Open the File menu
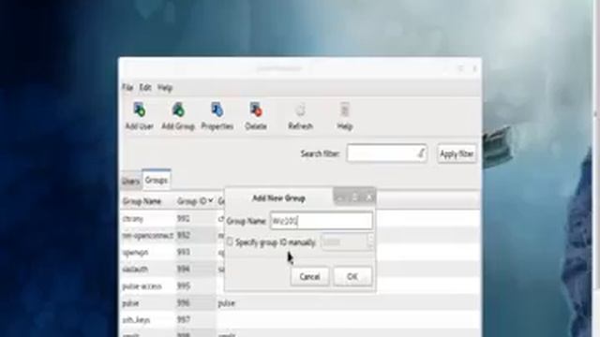 coord(127,87)
